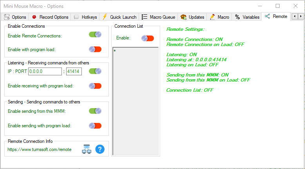Click the network computers icon
This screenshot has width=305, height=169.
point(87,149)
